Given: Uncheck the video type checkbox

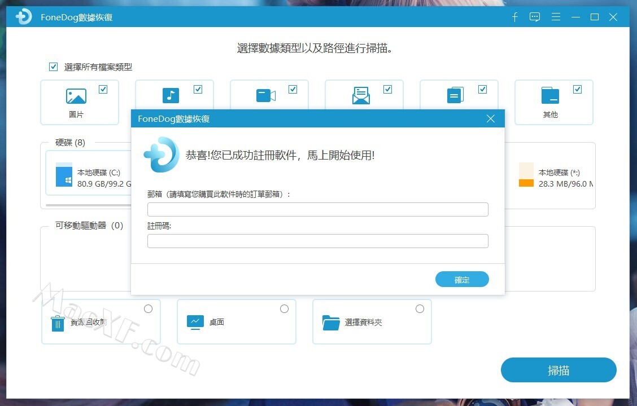Looking at the screenshot, I should 293,89.
